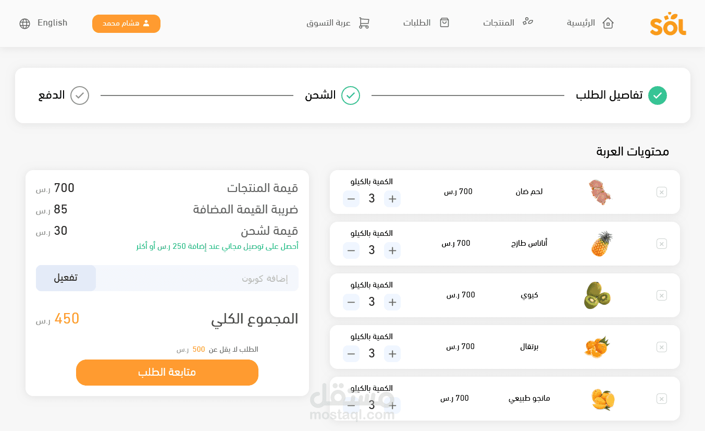Click the أناناس طازج product name
Image resolution: width=705 pixels, height=431 pixels.
[x=529, y=243]
